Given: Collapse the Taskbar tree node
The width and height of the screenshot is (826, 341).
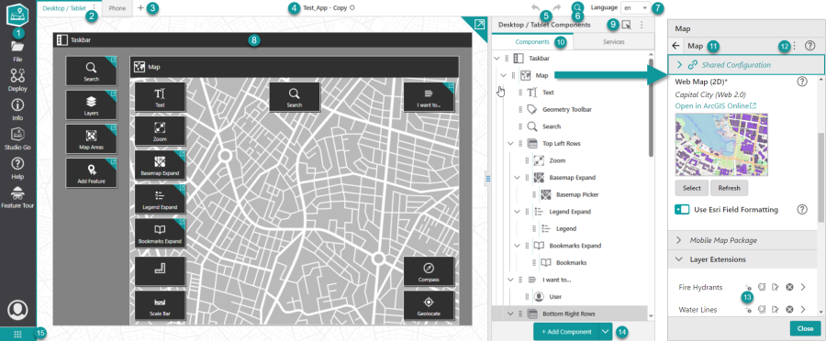Looking at the screenshot, I should 497,59.
